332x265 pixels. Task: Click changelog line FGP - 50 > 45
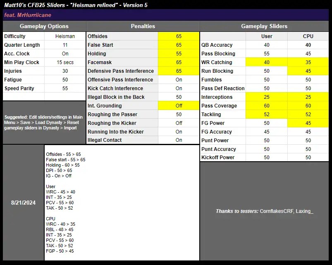tap(60, 251)
